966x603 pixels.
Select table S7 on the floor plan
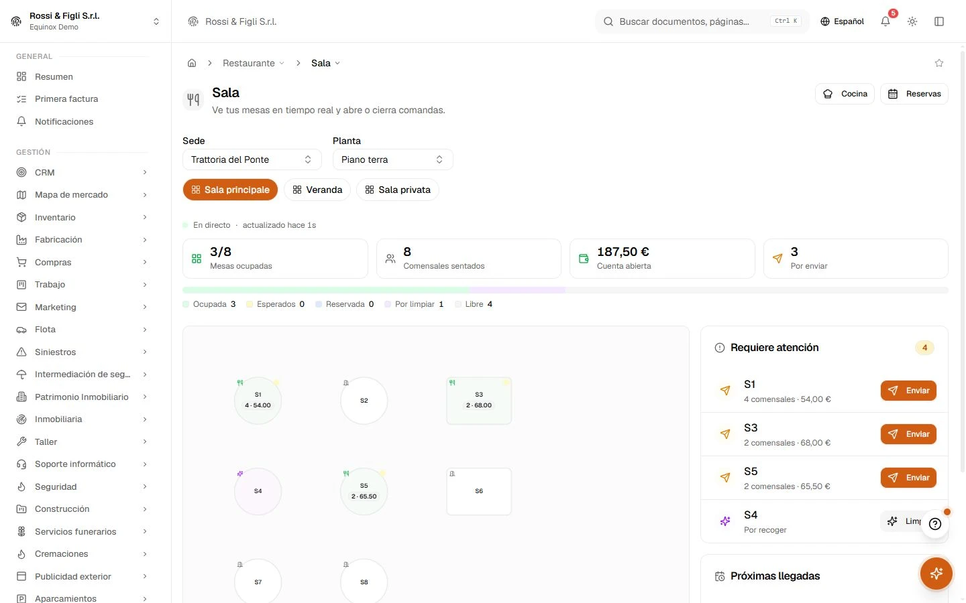258,581
